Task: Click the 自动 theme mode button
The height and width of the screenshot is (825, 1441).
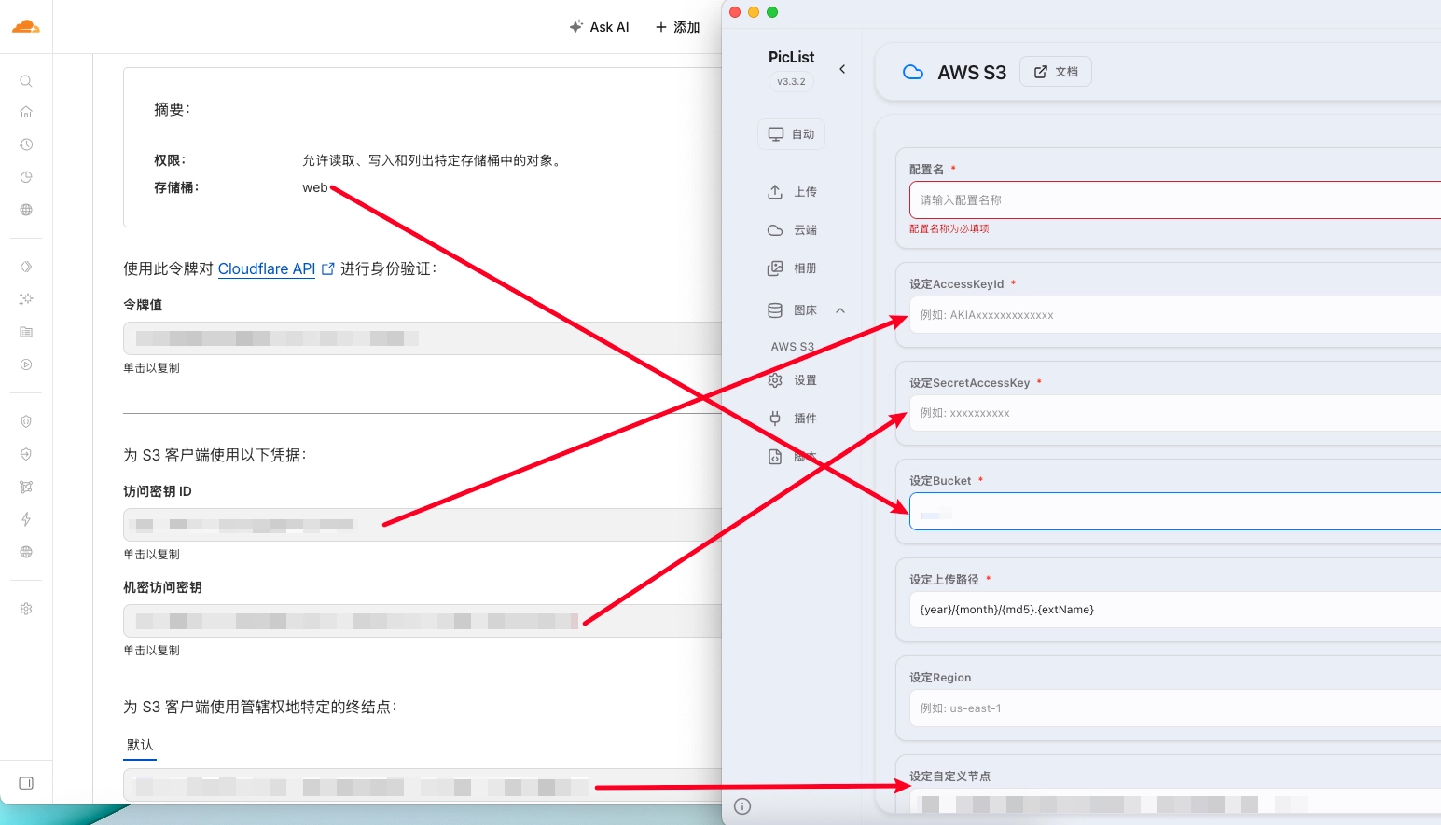Action: [791, 134]
